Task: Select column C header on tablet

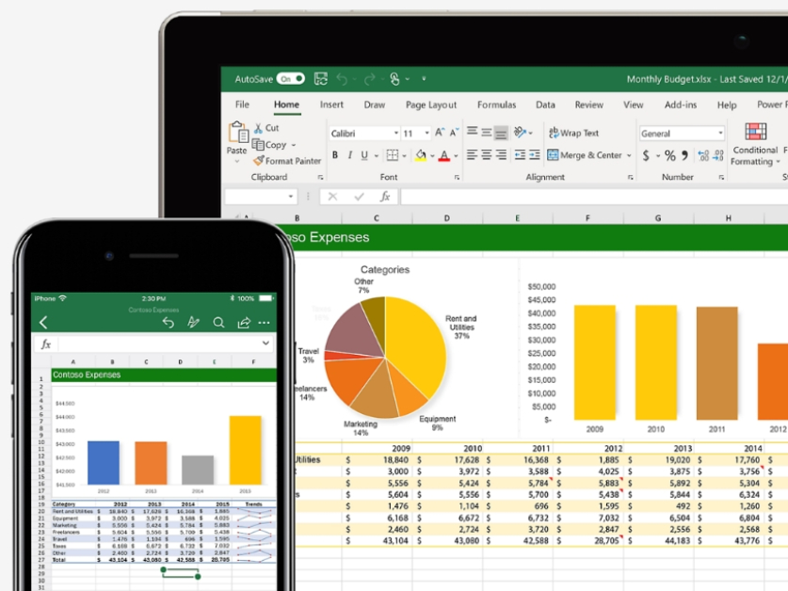Action: [x=377, y=218]
